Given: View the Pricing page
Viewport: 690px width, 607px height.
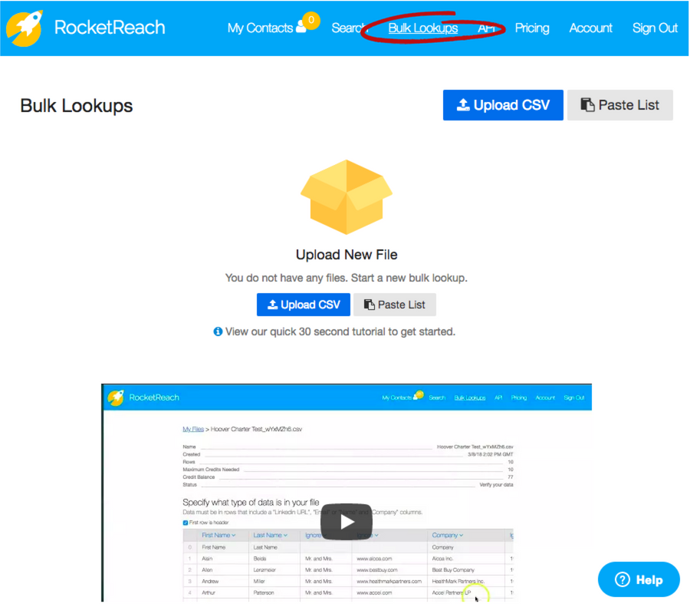Looking at the screenshot, I should 532,28.
